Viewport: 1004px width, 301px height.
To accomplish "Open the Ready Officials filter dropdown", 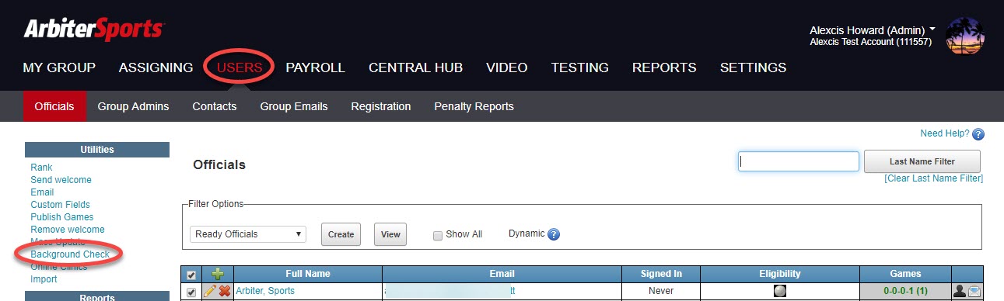I will coord(248,234).
